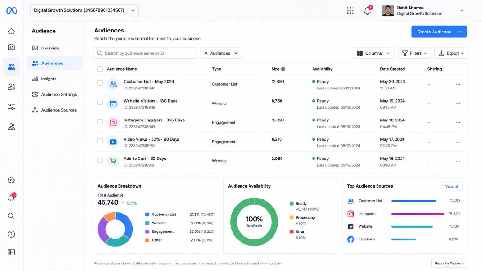Click the 100% Available donut chart
Viewport: 482px width, 271px height.
[x=254, y=222]
